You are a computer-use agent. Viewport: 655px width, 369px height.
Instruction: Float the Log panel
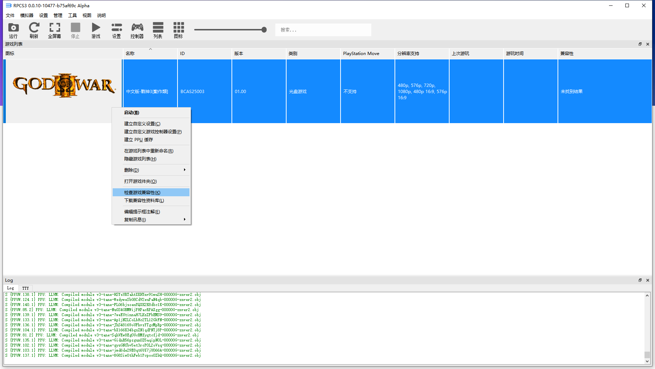coord(640,280)
